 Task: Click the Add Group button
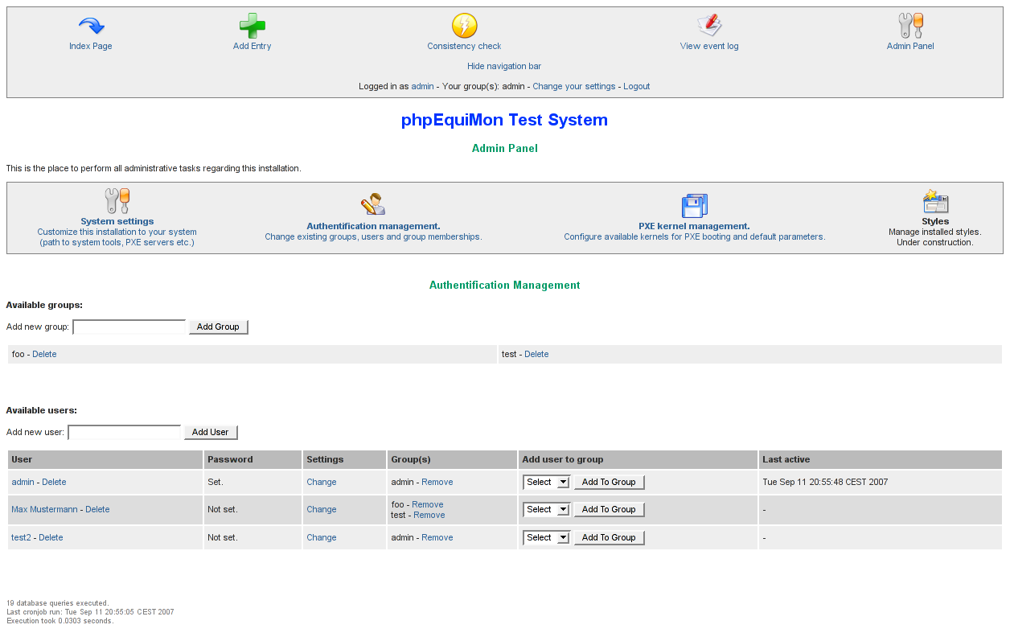click(x=218, y=327)
